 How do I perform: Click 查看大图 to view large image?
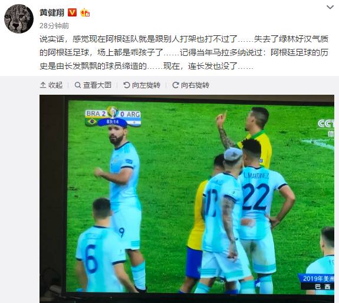[93, 85]
